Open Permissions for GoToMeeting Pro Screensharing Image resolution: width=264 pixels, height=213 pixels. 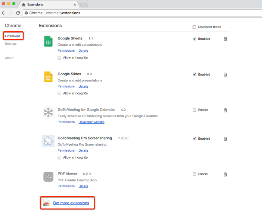(66, 150)
